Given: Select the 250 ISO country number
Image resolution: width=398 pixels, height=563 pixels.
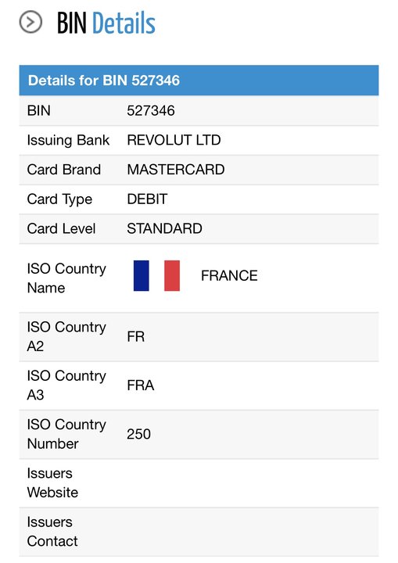Looking at the screenshot, I should 138,434.
